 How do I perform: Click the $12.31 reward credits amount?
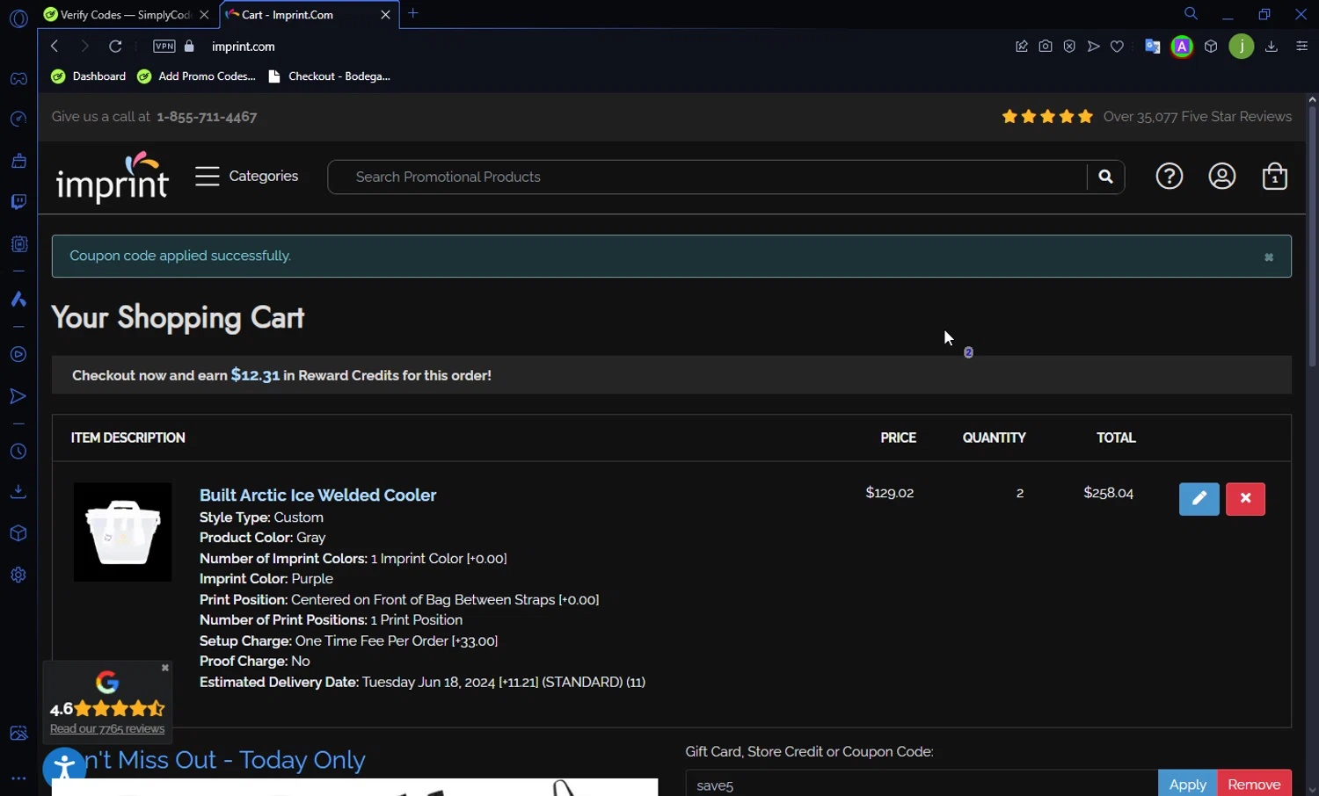coord(255,376)
